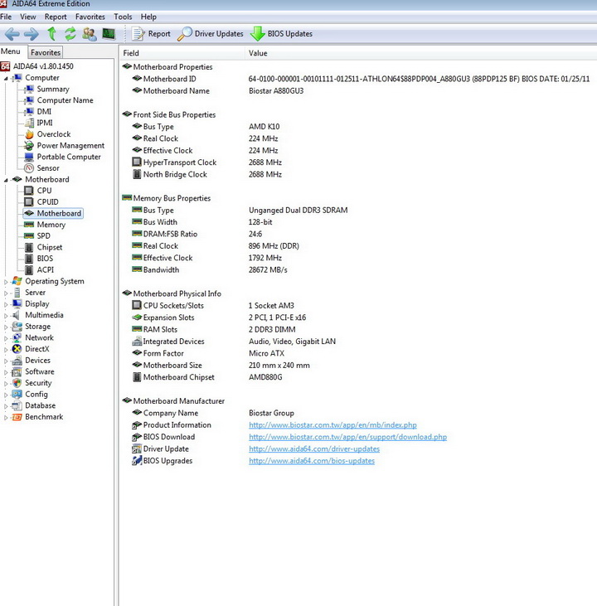Select the AIDA64 v1.80.1450 root node
This screenshot has height=606, width=597.
tap(43, 66)
